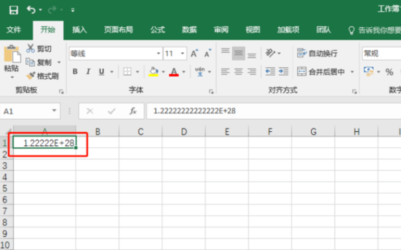Open the 剪贴板 dialog launcher

61,92
